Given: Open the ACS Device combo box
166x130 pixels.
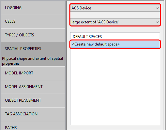Looking at the screenshot, I should pos(115,8).
